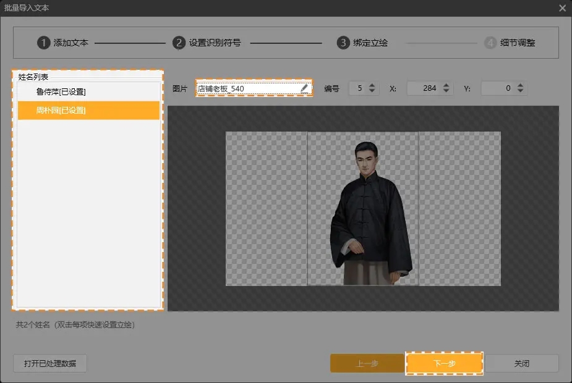This screenshot has height=383, width=572.
Task: Select 鲁侍萍[已设置] in the name list
Action: pos(88,92)
